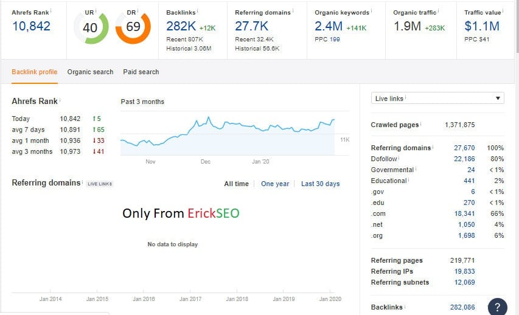Click info icon beside Organic keywords header

372,12
